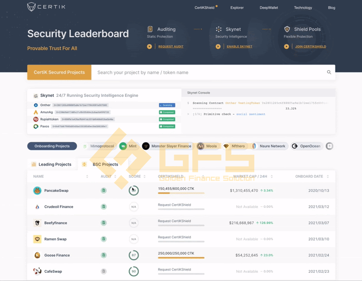
Task: Open Technology in top navigation
Action: coord(303,8)
